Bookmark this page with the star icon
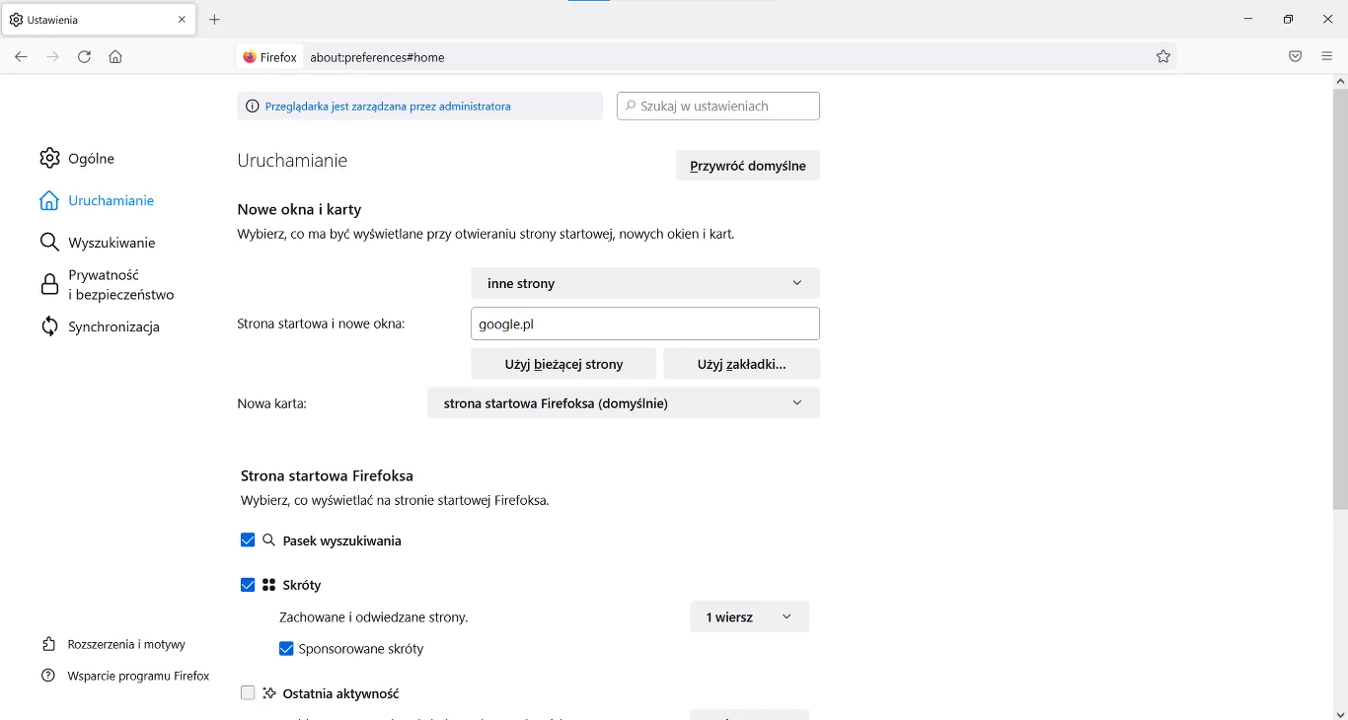Screen dimensions: 1348x720 click(x=1162, y=57)
